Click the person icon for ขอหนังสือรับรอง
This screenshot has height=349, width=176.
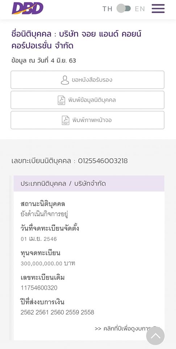click(65, 80)
